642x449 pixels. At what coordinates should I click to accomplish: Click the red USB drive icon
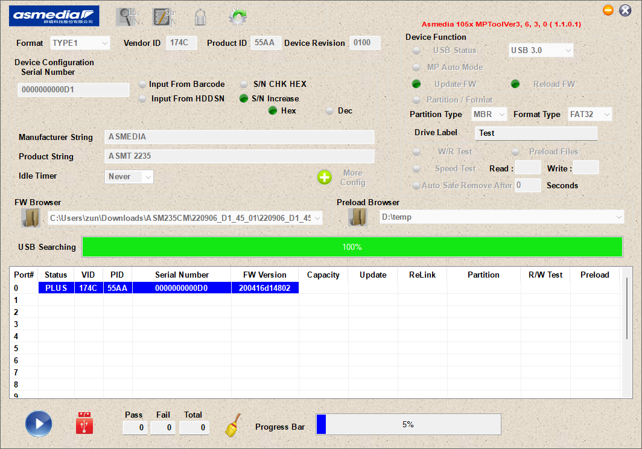pos(84,424)
